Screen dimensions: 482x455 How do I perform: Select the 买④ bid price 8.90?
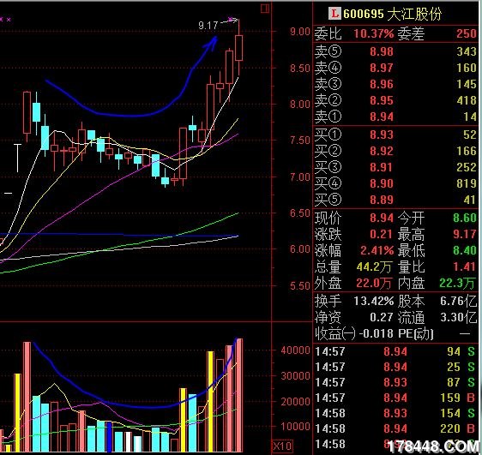click(x=382, y=183)
